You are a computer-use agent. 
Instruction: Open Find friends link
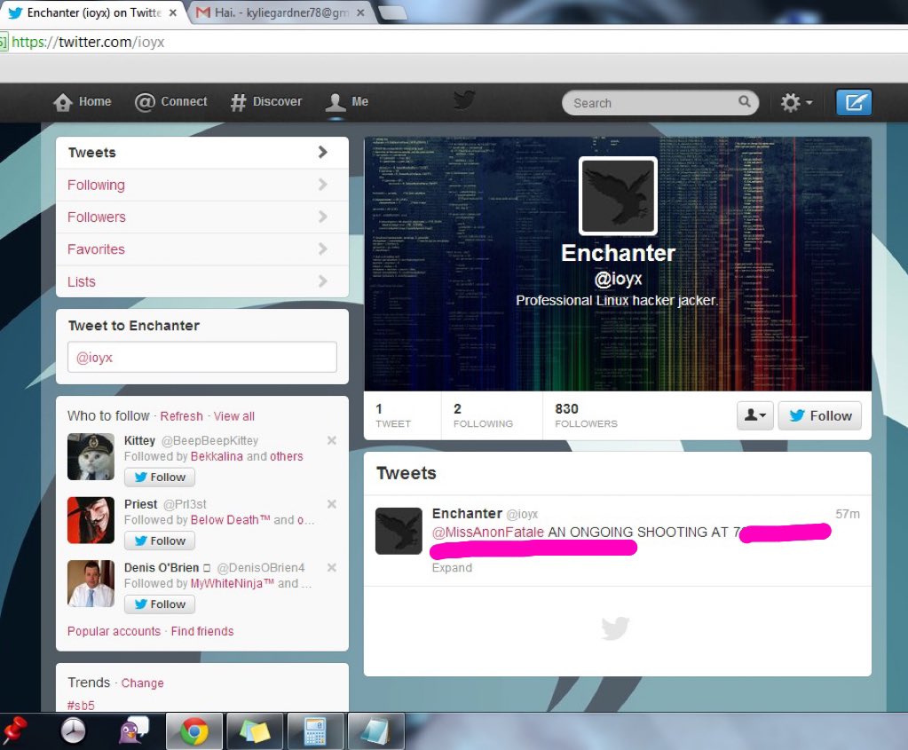tap(202, 631)
